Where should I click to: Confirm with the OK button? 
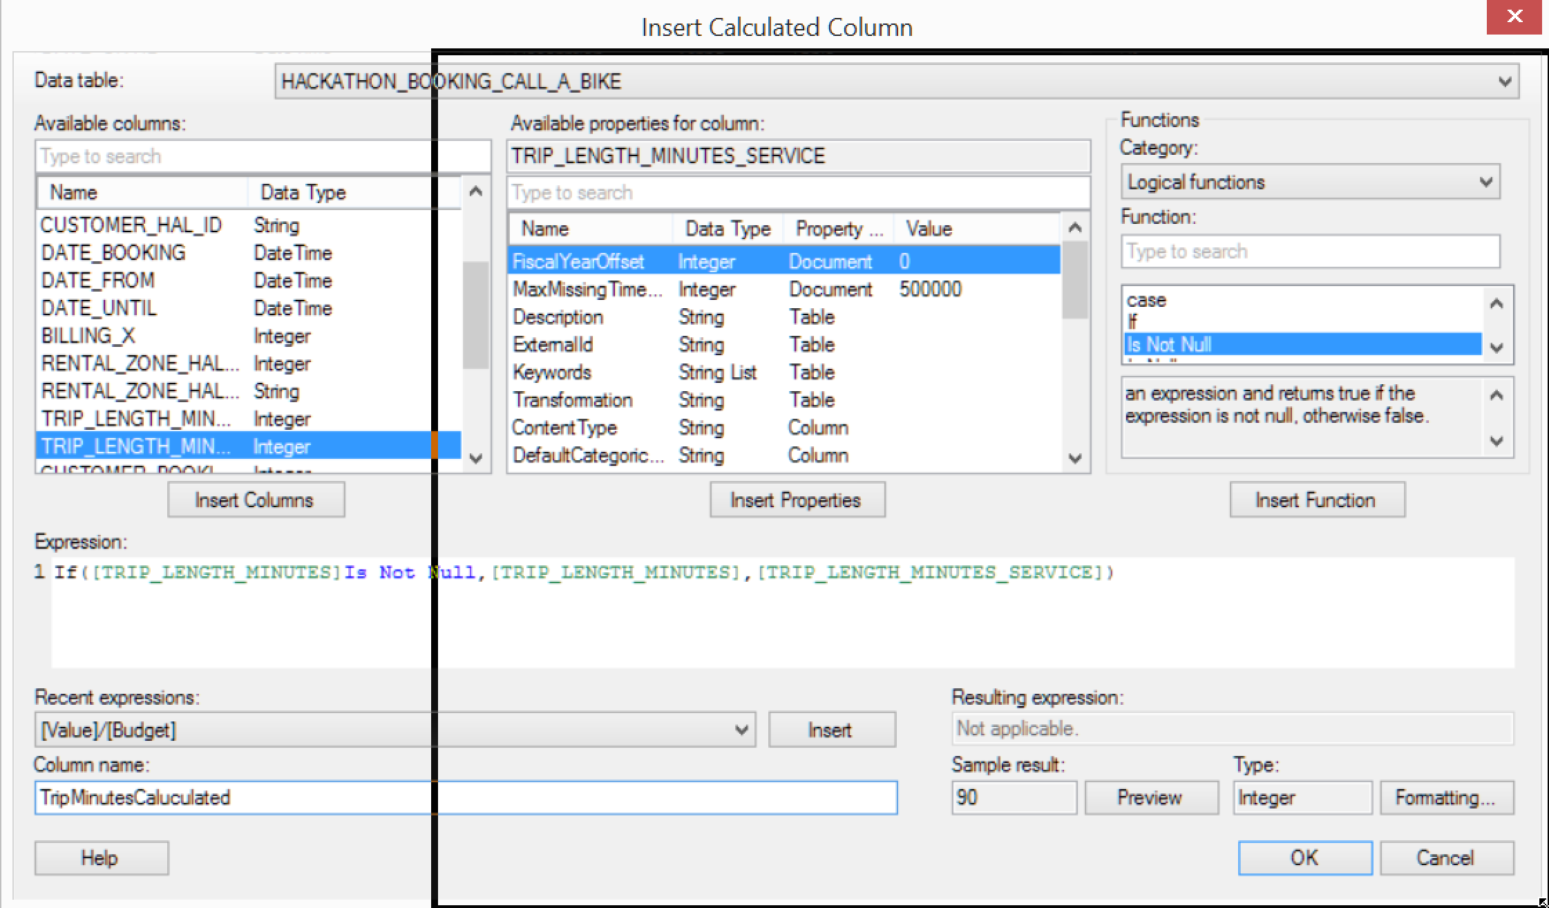click(1304, 858)
